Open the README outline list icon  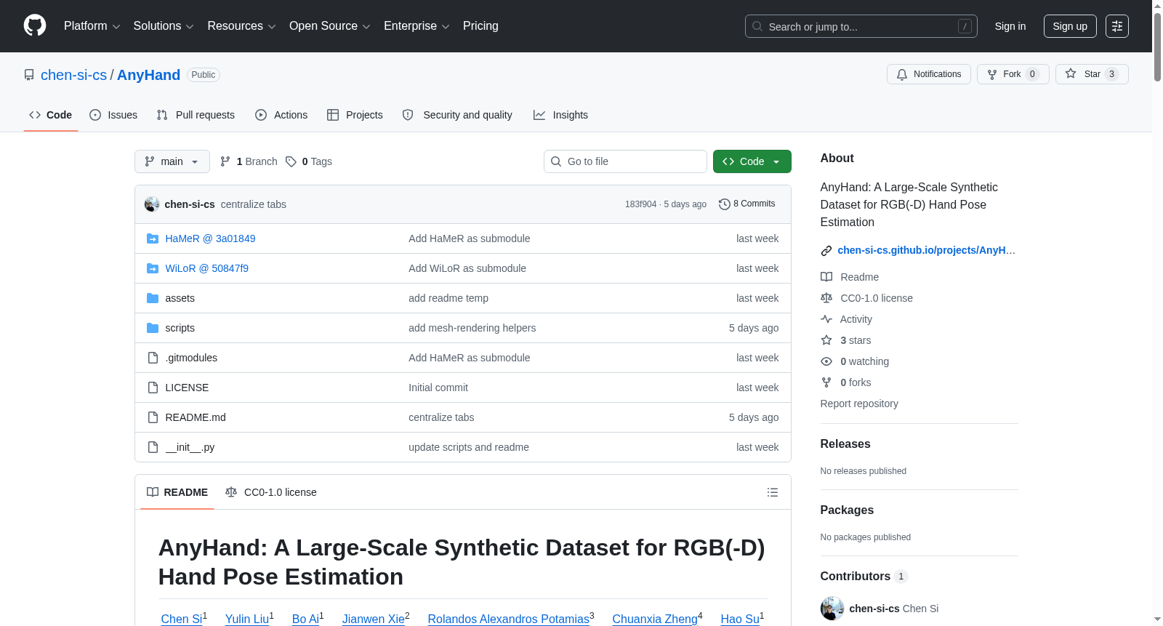[x=773, y=492]
